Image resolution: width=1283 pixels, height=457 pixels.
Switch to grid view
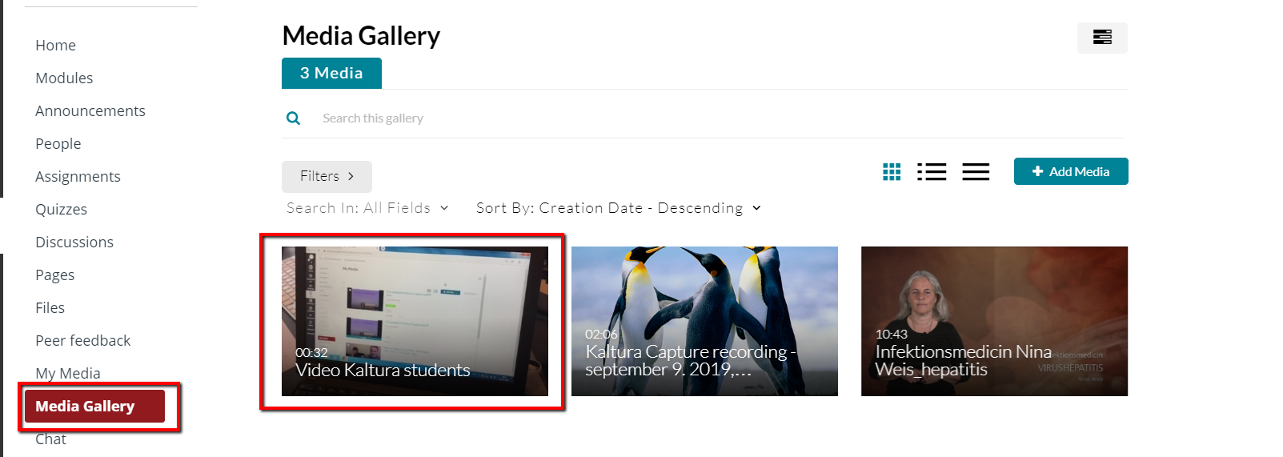(x=892, y=171)
